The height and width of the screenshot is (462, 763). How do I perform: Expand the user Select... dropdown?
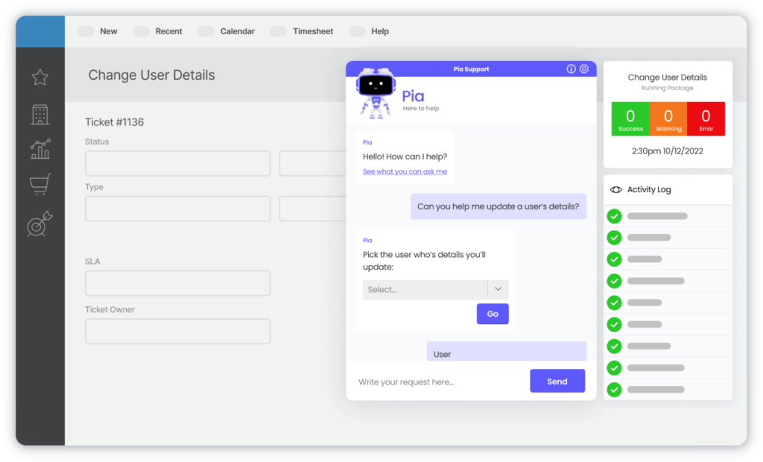pos(435,289)
